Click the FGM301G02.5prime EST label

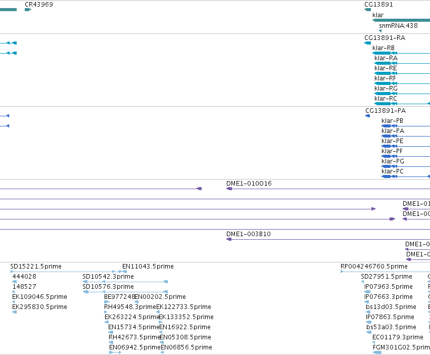pos(401,347)
